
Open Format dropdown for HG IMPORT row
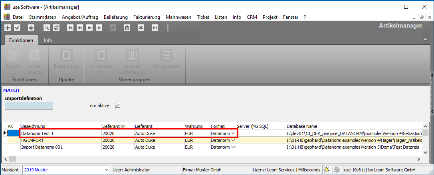[233, 140]
